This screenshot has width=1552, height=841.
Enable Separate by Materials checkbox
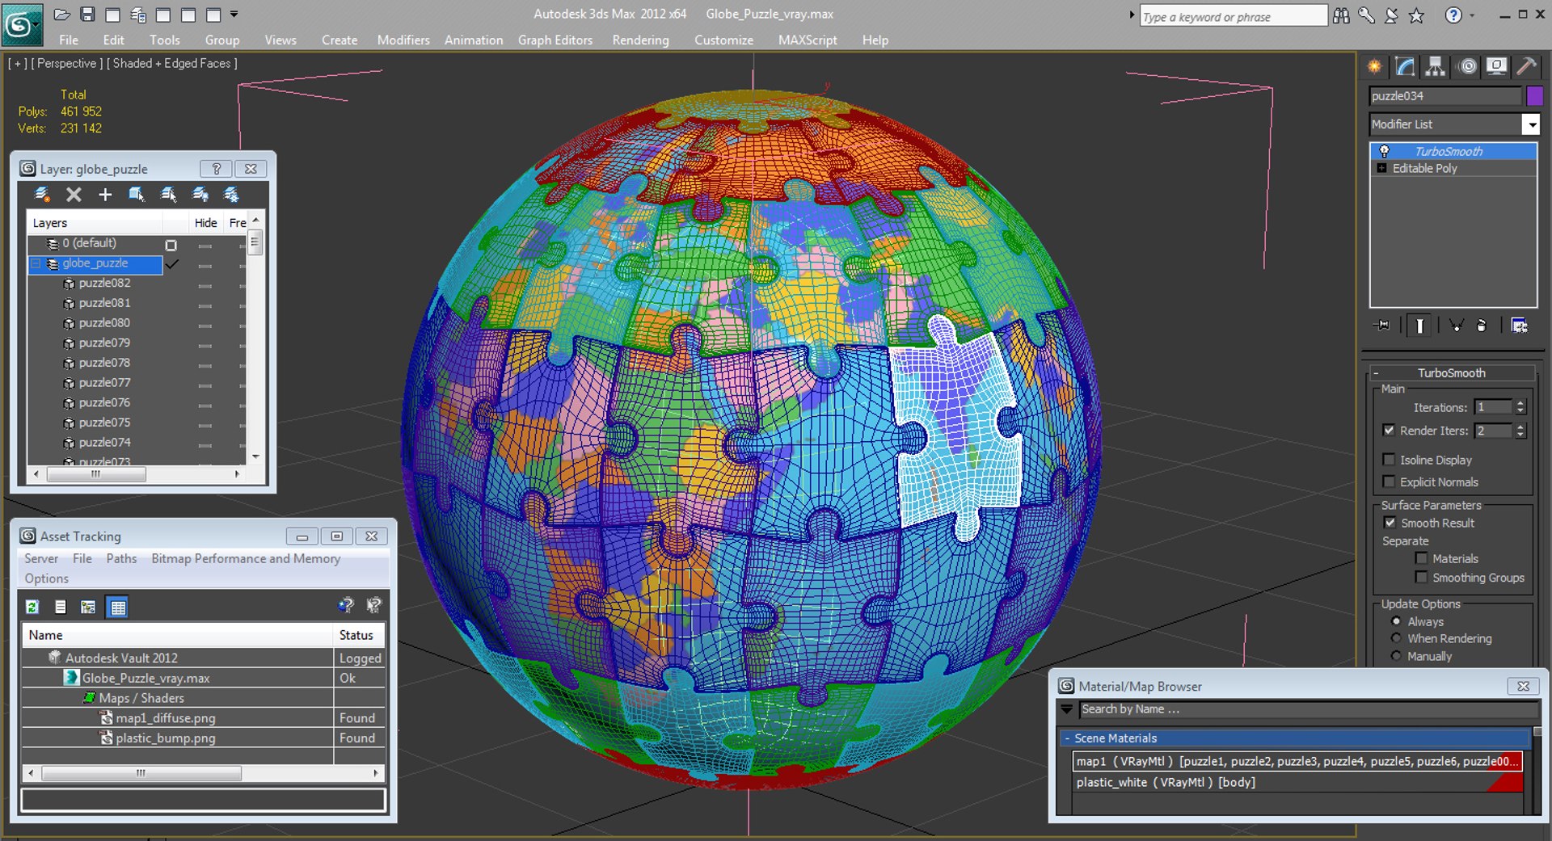click(x=1421, y=558)
